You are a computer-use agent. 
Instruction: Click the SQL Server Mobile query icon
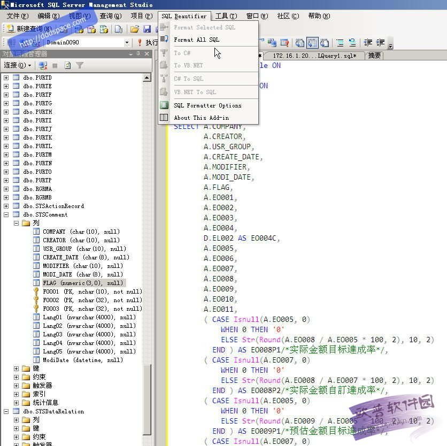[x=119, y=29]
